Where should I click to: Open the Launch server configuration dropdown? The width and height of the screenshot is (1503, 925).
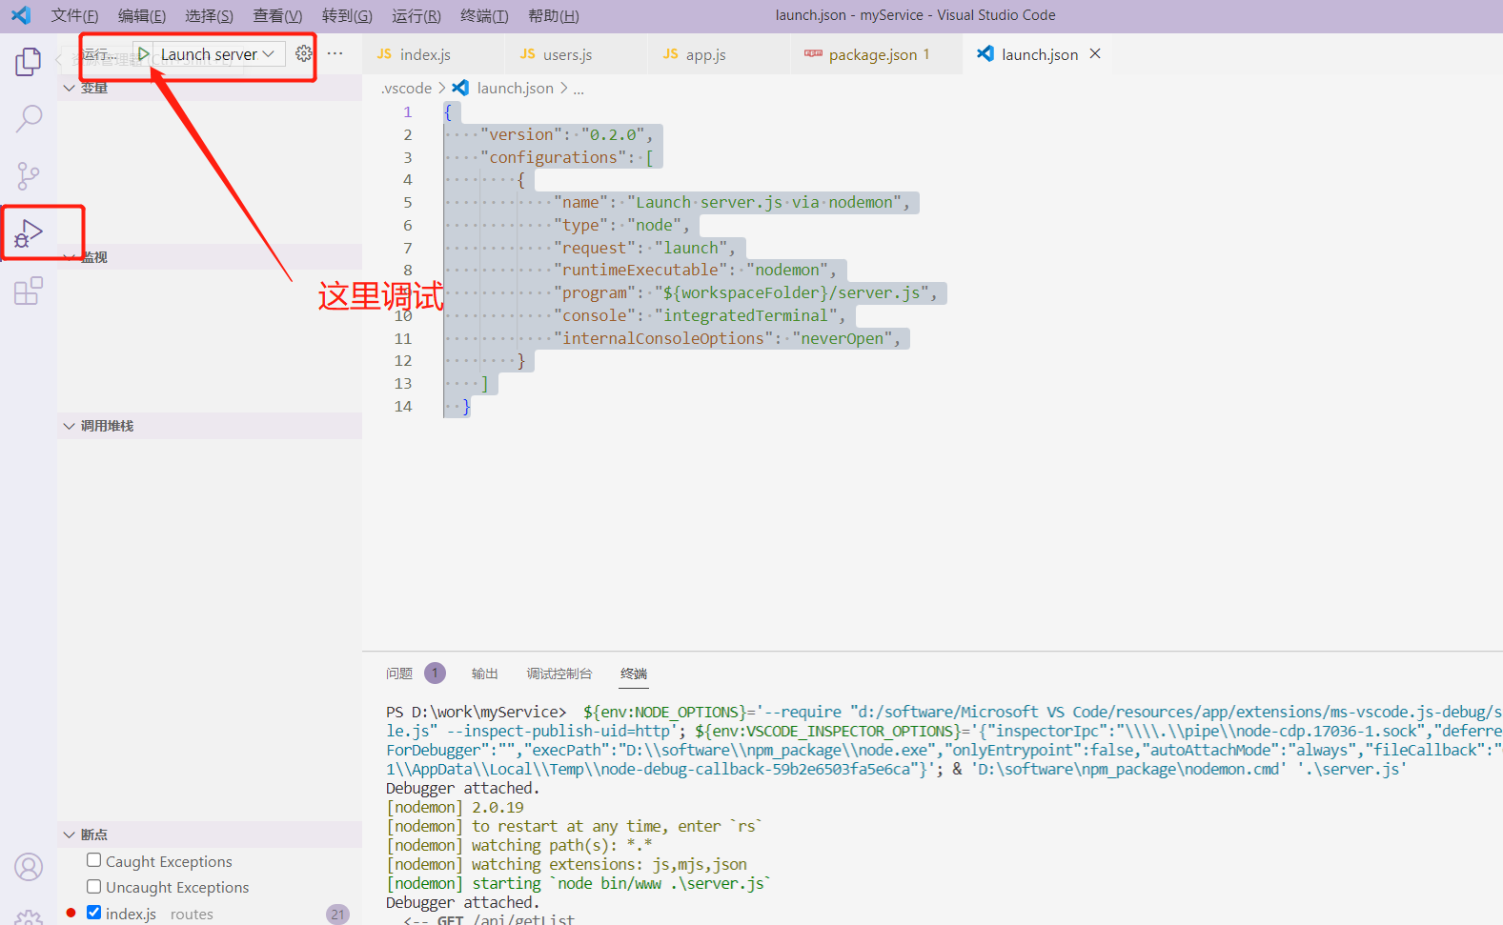point(217,54)
